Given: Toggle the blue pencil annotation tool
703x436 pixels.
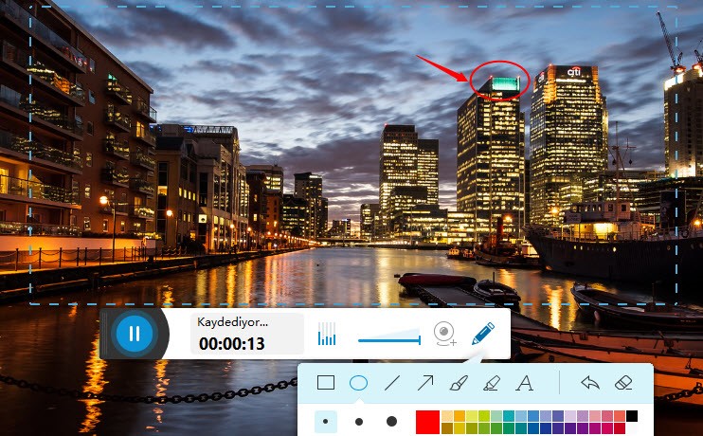Looking at the screenshot, I should click(483, 334).
